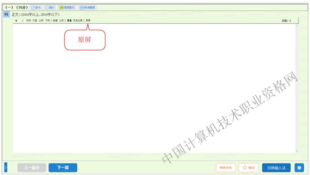
Task: Click the 下标 subscript tool
Action: tap(47, 21)
